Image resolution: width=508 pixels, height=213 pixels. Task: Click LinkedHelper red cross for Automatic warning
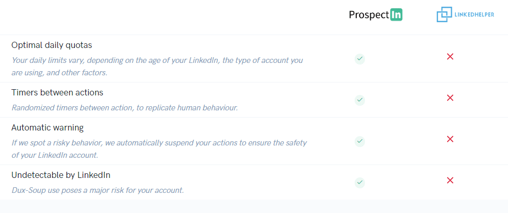point(450,139)
